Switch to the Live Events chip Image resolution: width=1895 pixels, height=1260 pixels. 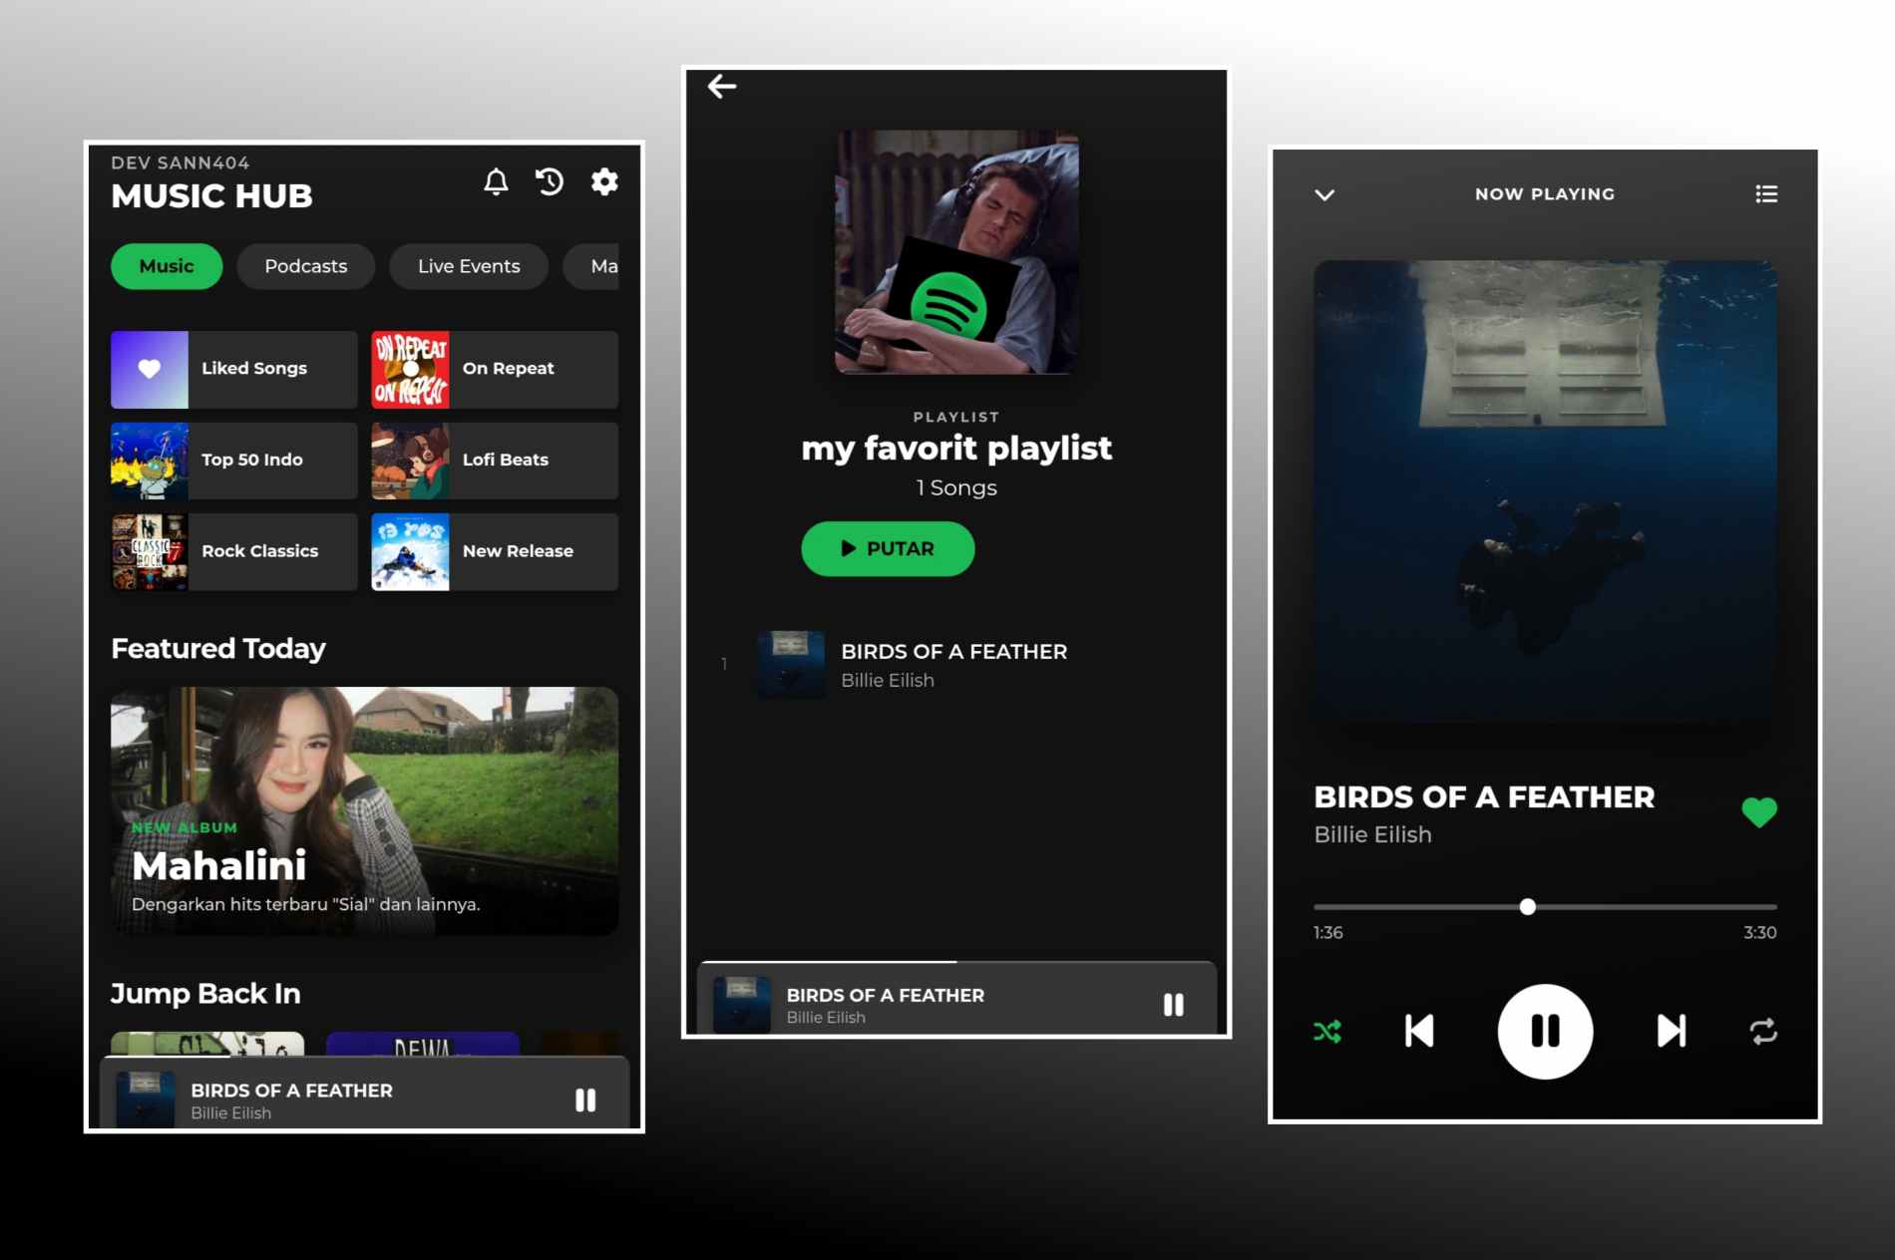tap(469, 266)
